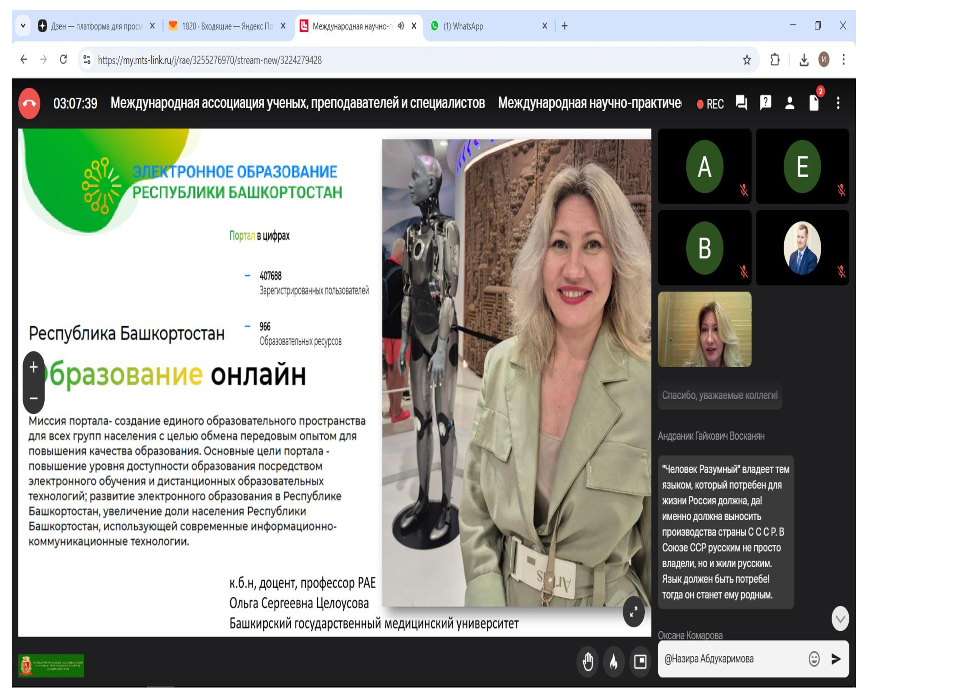Switch to the Яндекс Почта inbox tab
Viewport: 976px width, 690px height.
(225, 26)
